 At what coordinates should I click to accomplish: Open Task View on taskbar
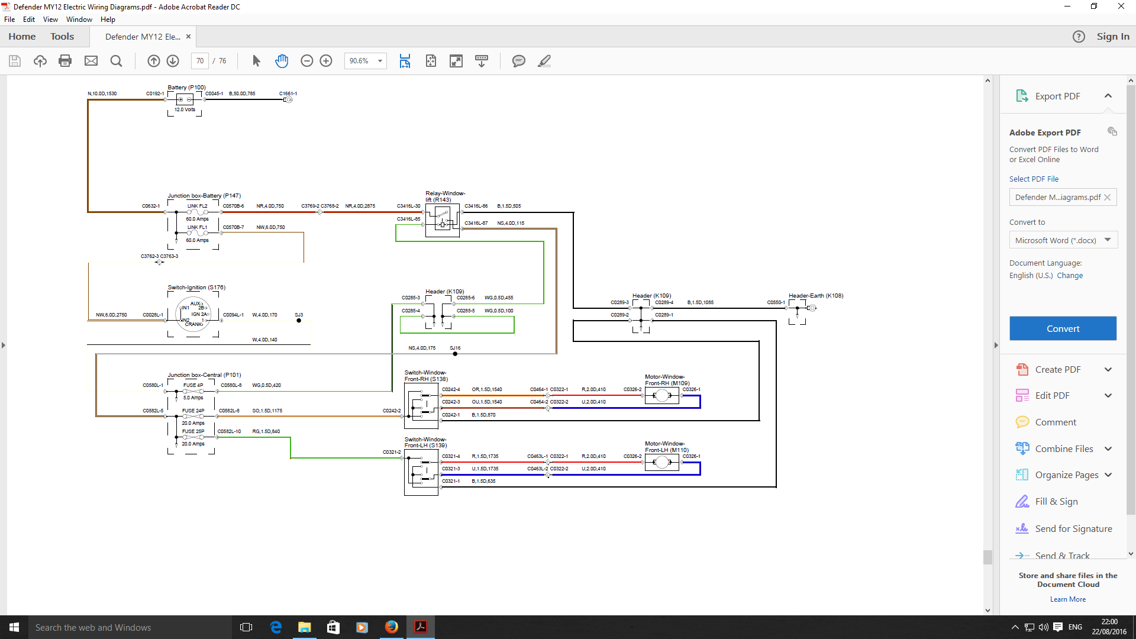click(x=246, y=627)
